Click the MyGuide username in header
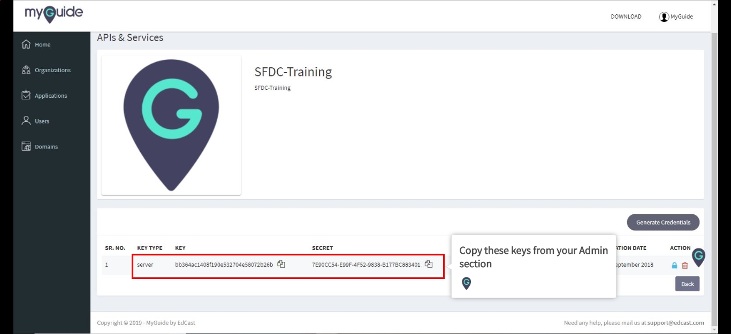The width and height of the screenshot is (731, 334). click(682, 17)
